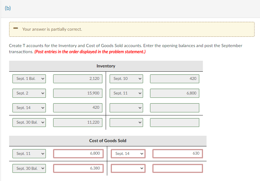Screen dimensions: 260x181
Task: Open the empty fourth credit-side date dropdown
Action: click(126, 122)
